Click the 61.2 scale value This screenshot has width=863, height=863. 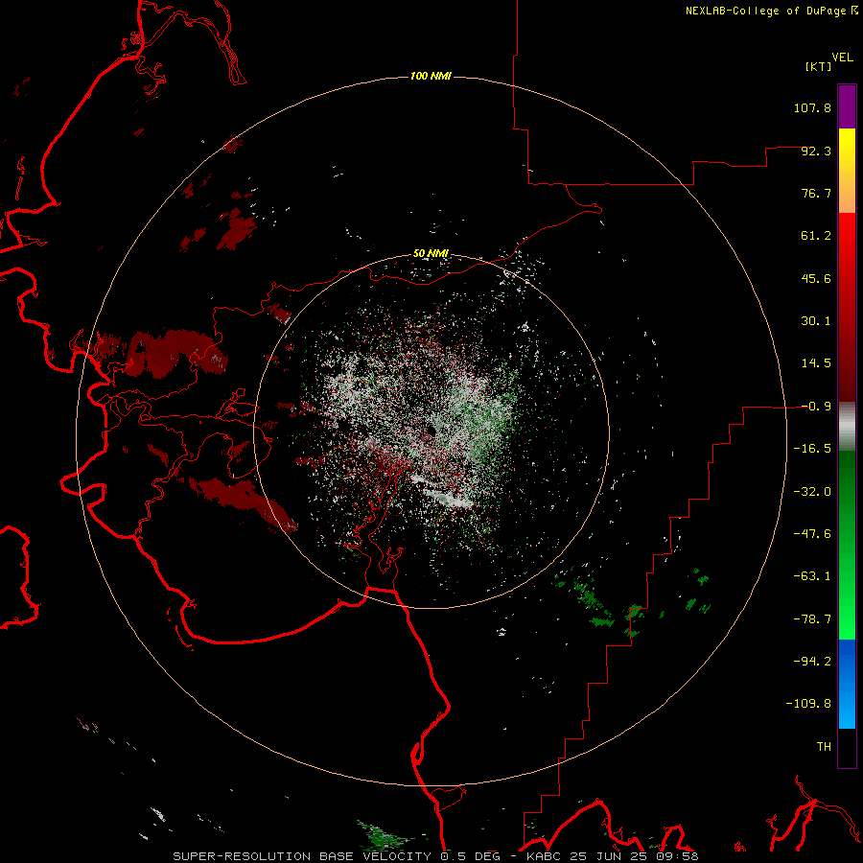pos(816,236)
